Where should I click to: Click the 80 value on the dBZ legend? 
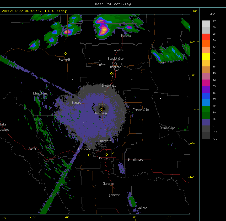214,21
